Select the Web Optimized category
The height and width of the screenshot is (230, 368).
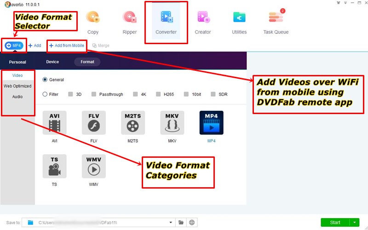click(x=17, y=86)
